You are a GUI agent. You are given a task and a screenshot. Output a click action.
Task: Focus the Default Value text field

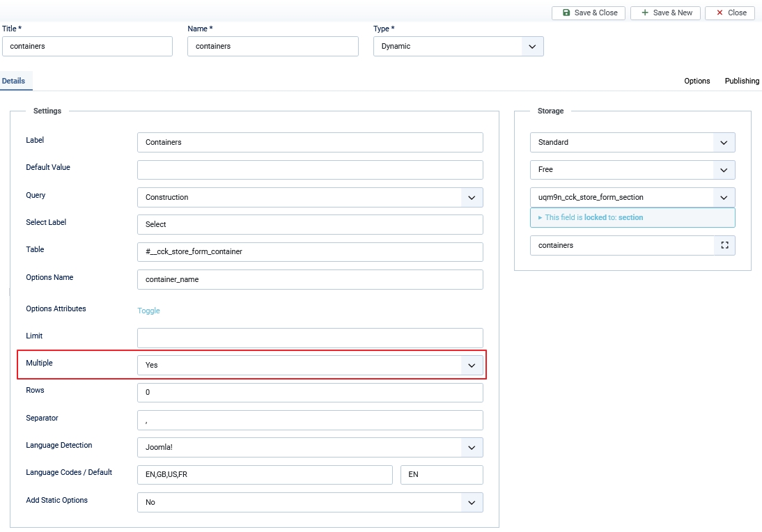click(310, 170)
